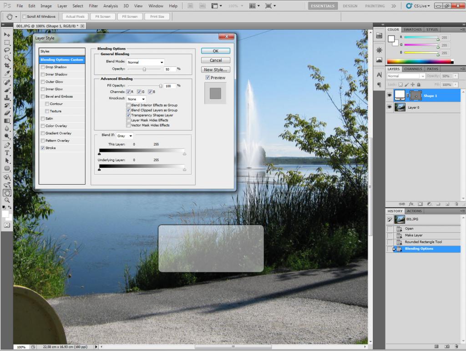Click the trash icon in Layers panel
The height and width of the screenshot is (351, 466).
[x=456, y=204]
